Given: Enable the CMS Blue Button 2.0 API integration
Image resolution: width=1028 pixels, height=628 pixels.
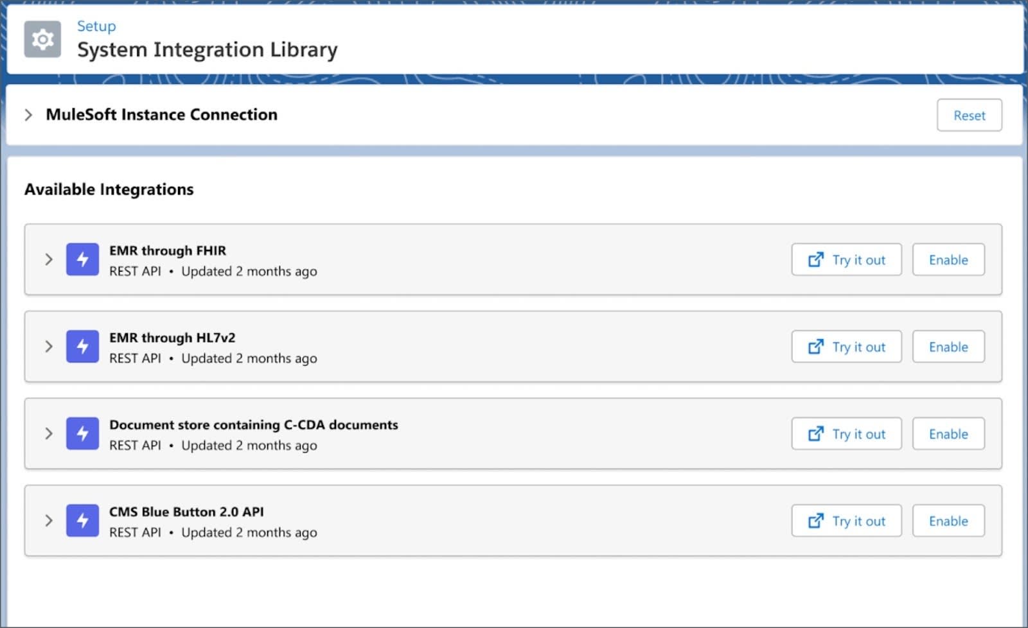Looking at the screenshot, I should 948,521.
